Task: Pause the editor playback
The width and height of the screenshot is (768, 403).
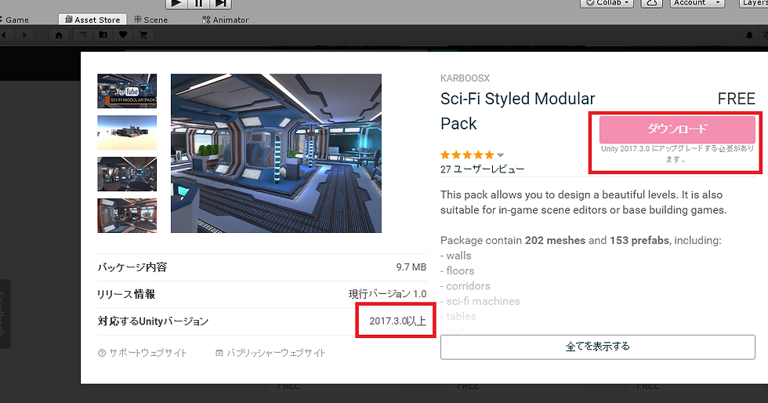Action: [198, 3]
